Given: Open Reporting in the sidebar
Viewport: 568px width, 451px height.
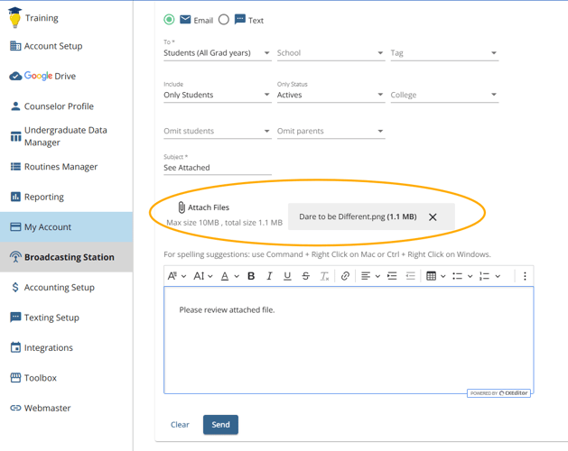Looking at the screenshot, I should point(43,197).
